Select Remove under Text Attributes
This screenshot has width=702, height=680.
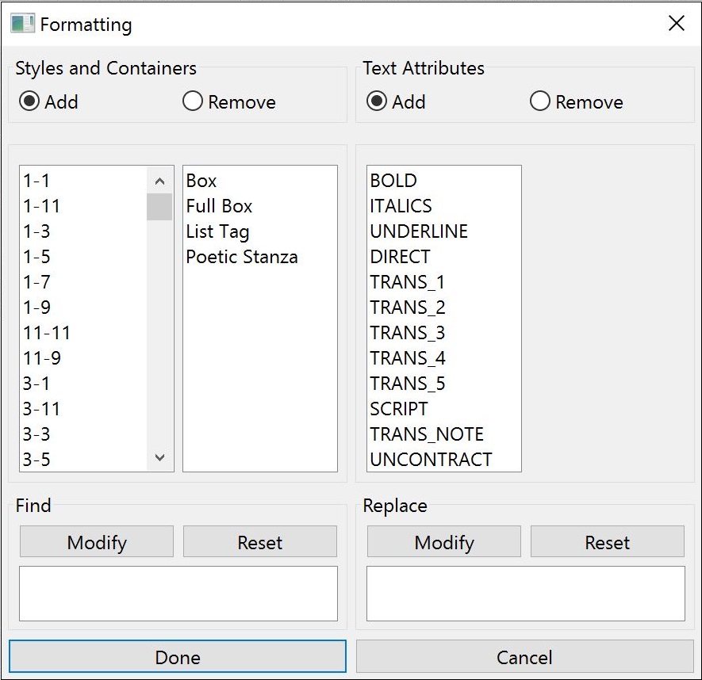540,102
